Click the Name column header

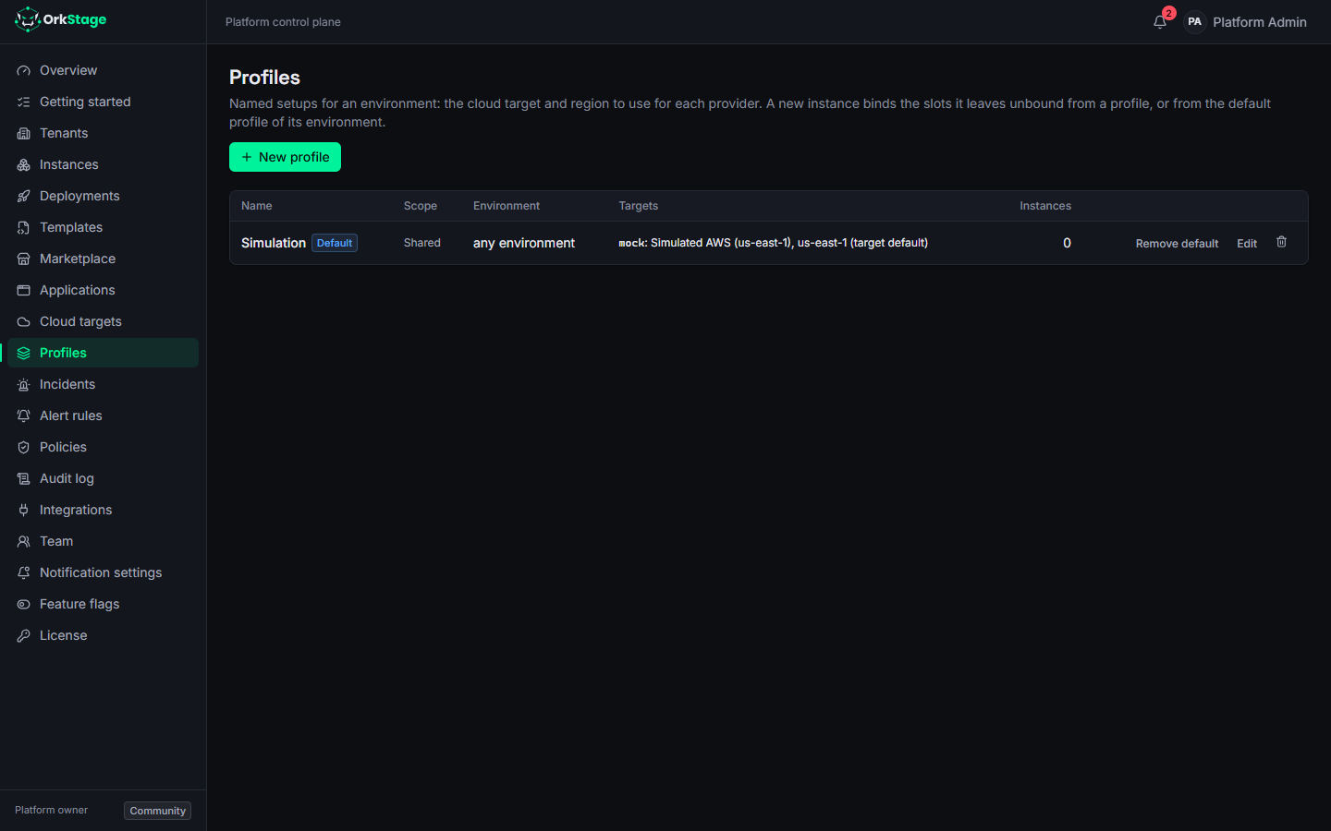click(x=257, y=206)
